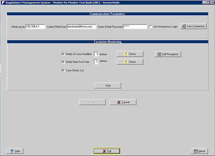Toggle Notify Next Due Date checkbox
Image resolution: width=215 pixels, height=156 pixels.
pos(63,62)
